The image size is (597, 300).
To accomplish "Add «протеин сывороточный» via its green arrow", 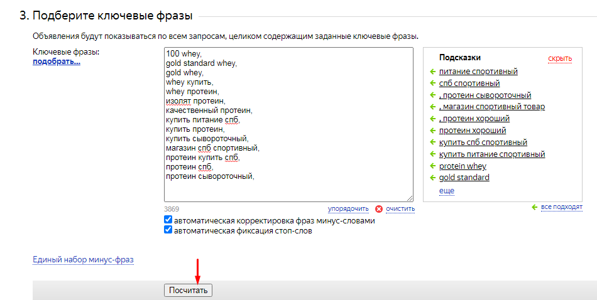I will point(432,95).
